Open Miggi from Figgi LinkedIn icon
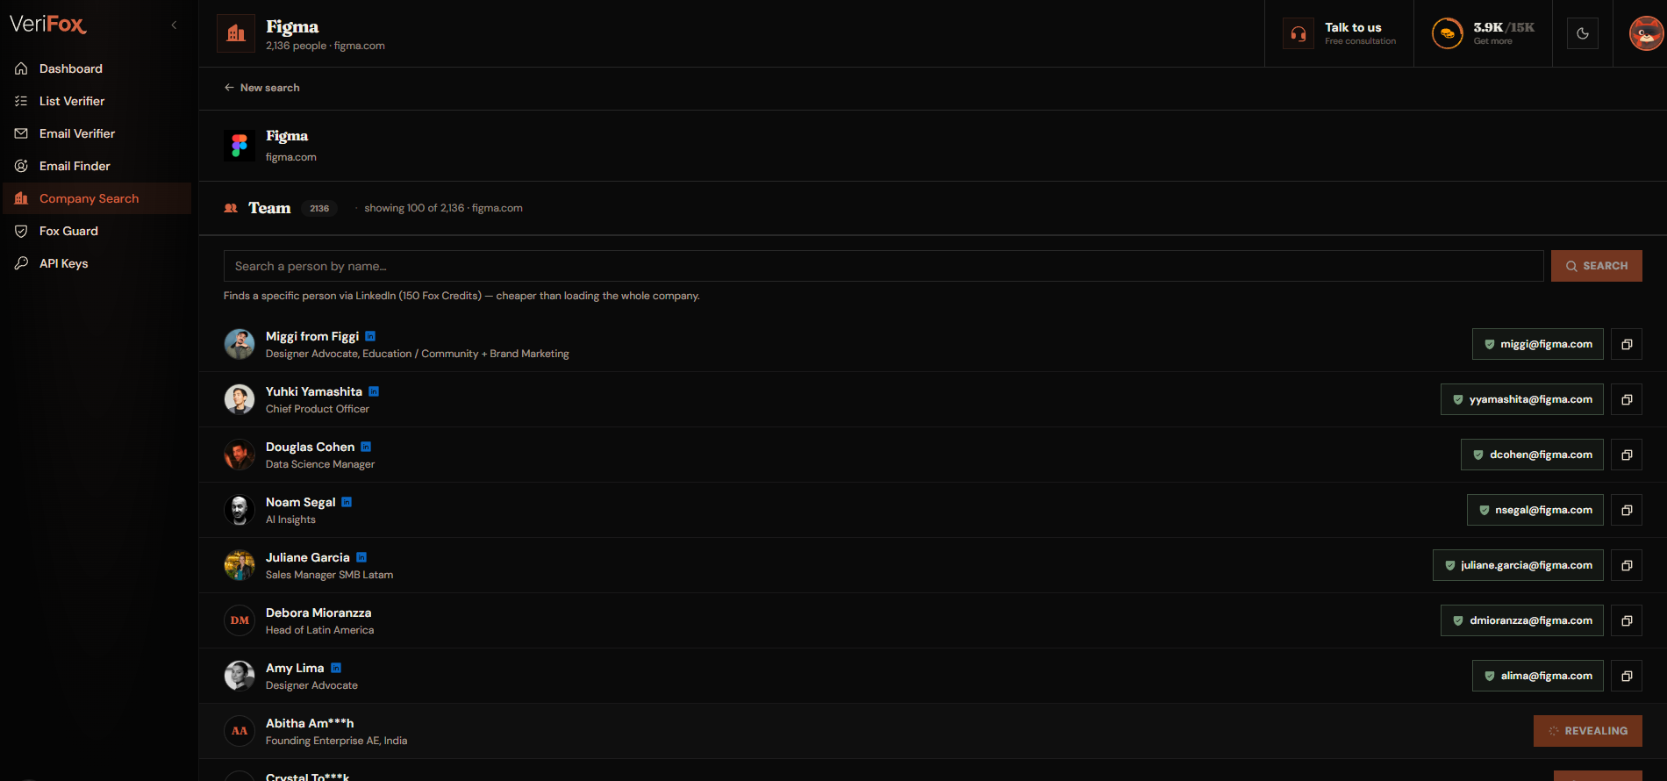 pyautogui.click(x=370, y=336)
